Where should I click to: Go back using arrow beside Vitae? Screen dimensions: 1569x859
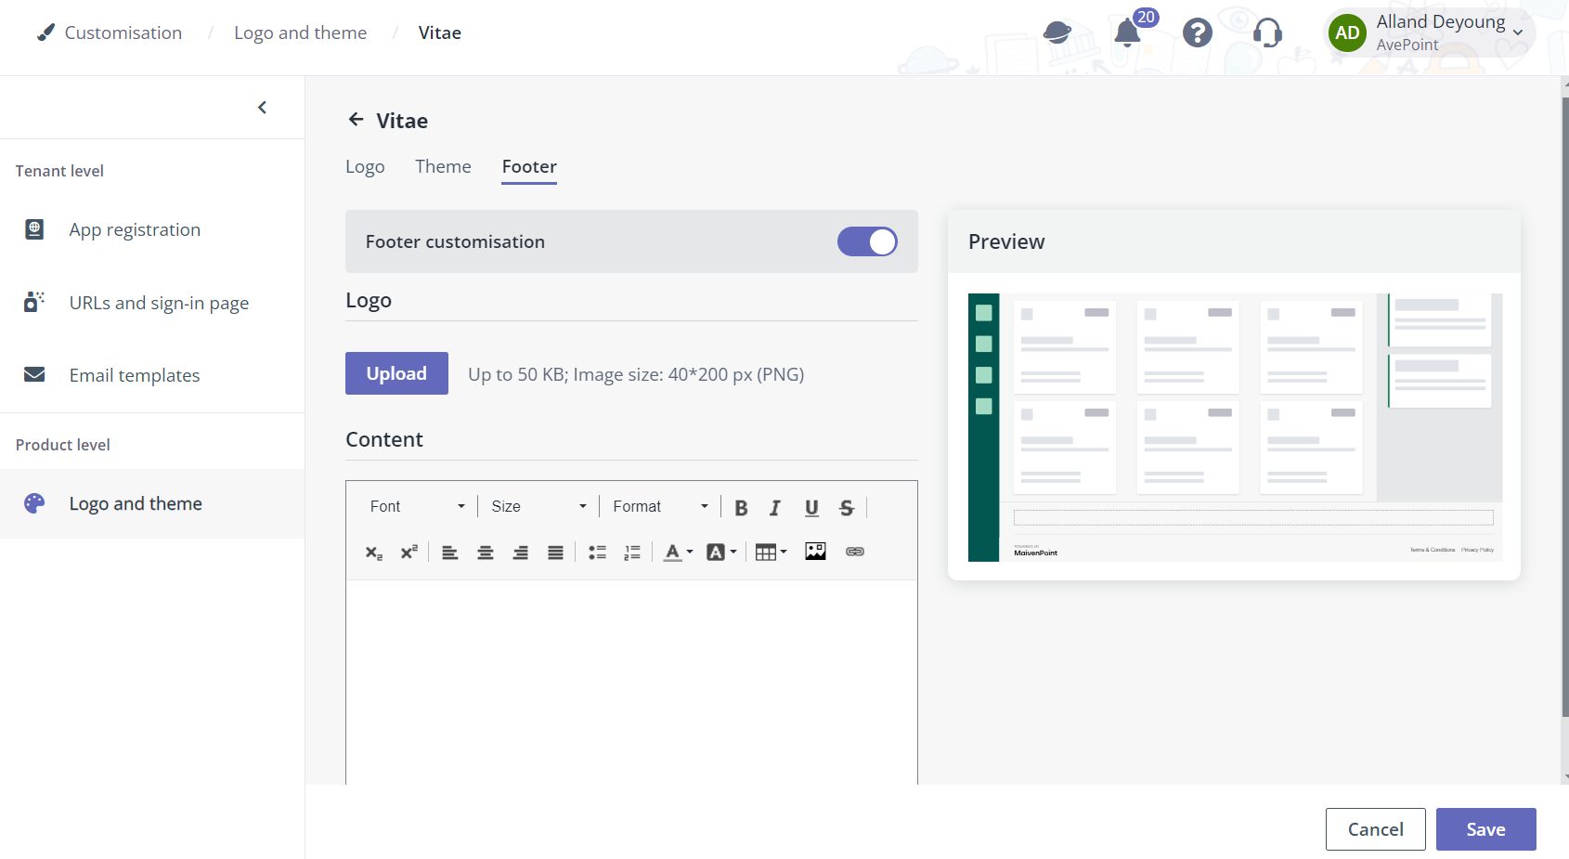coord(356,120)
